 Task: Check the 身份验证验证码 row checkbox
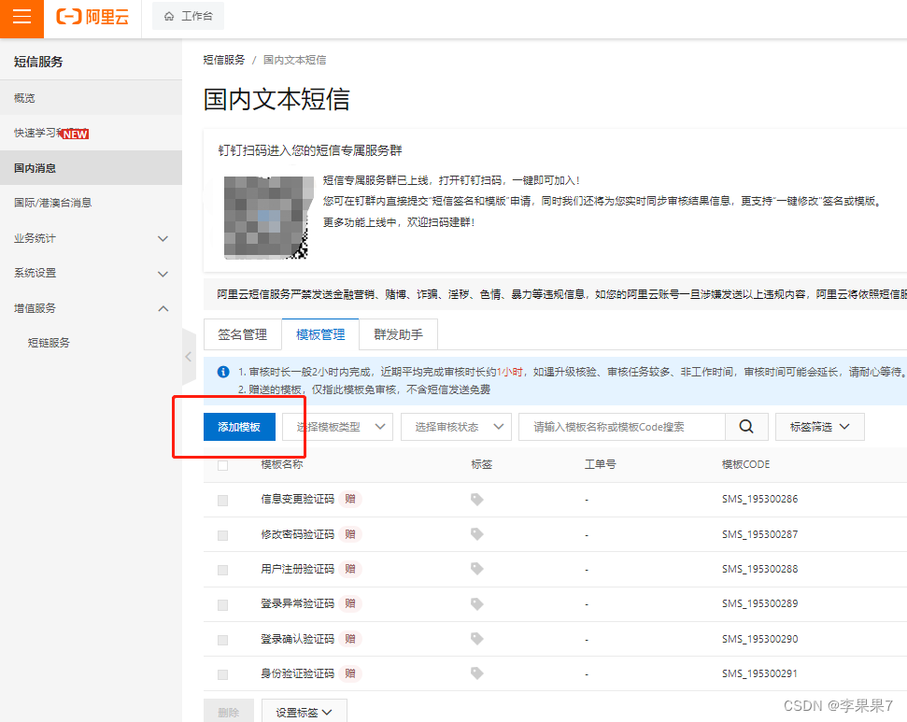tap(222, 674)
